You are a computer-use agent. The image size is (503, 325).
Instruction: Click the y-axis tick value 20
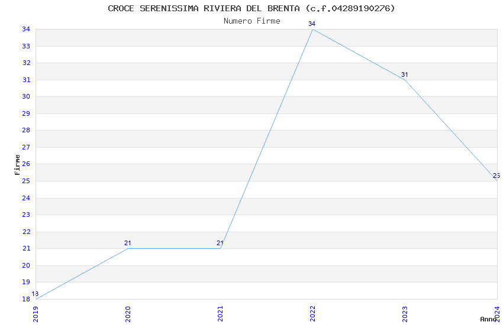[x=26, y=265]
